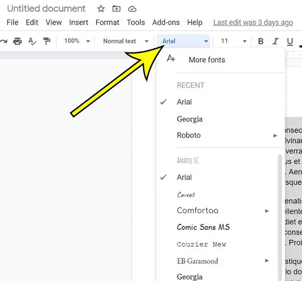This screenshot has height=281, width=302.
Task: Click the Move to folder icon
Action: (117, 9)
